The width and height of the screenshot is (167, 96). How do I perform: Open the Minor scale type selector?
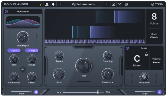pyautogui.click(x=137, y=65)
